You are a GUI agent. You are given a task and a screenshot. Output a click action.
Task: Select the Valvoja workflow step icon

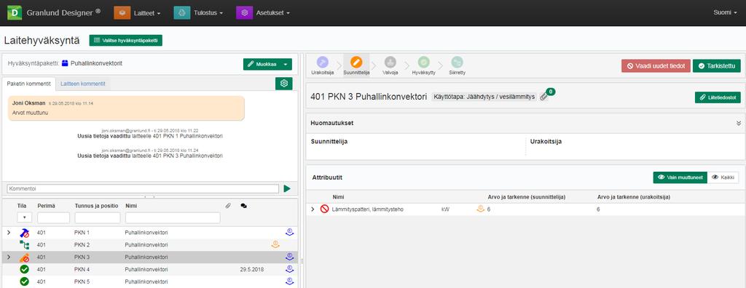390,63
